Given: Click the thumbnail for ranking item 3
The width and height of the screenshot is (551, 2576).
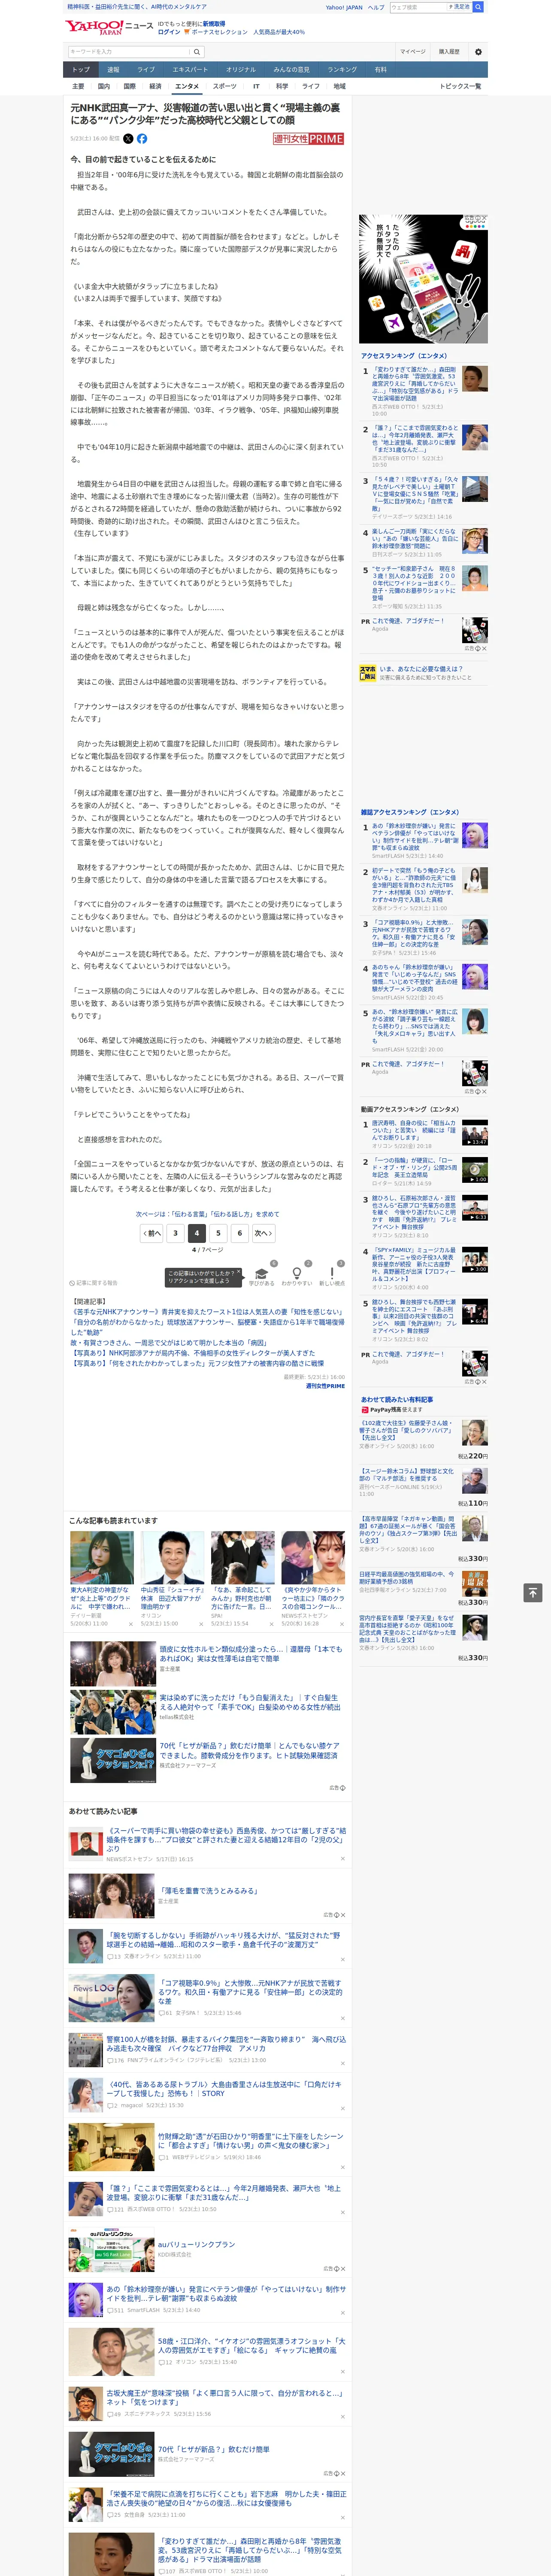Looking at the screenshot, I should click(475, 488).
